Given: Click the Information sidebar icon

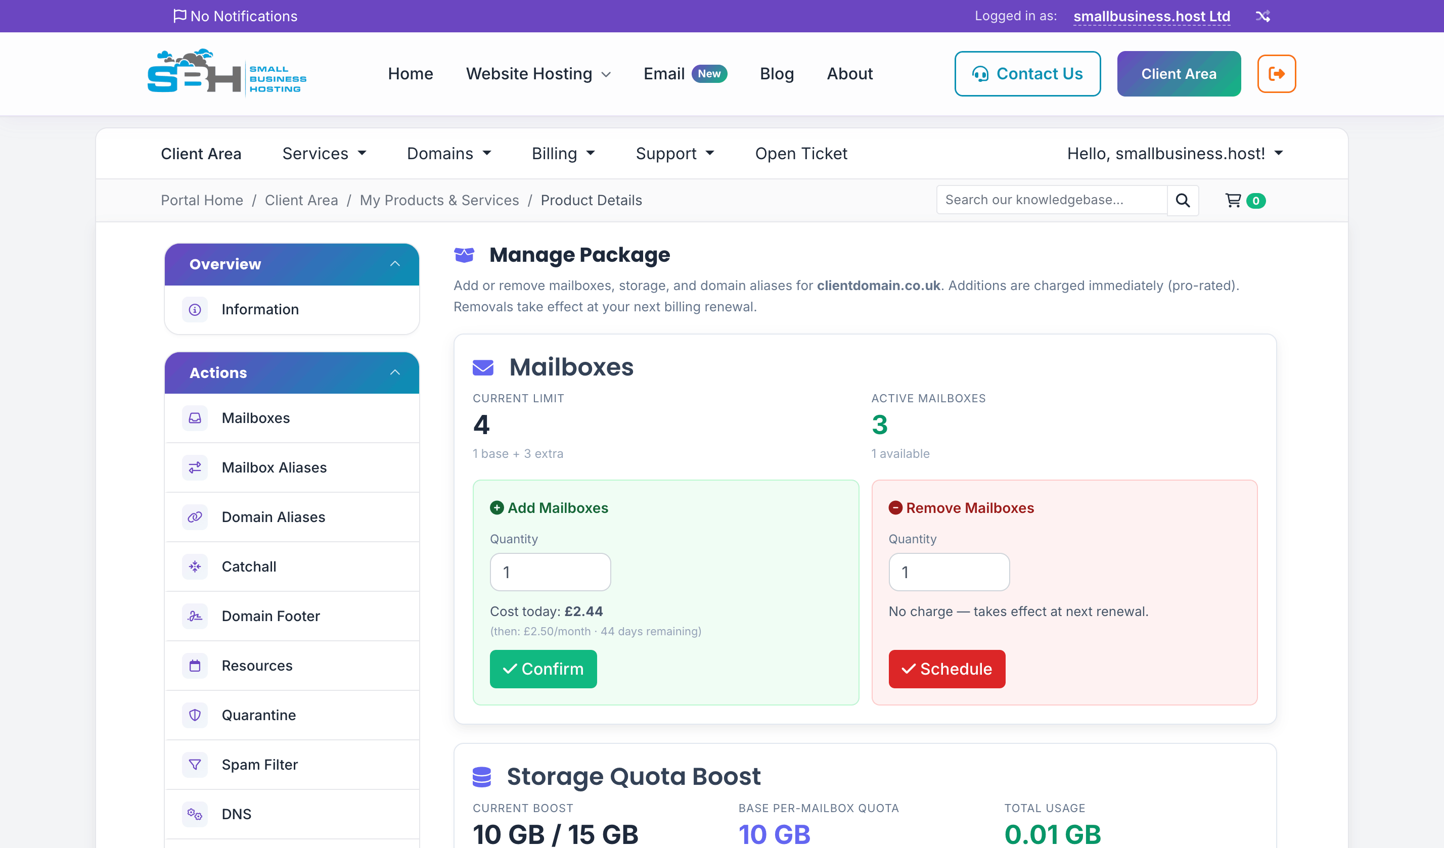Looking at the screenshot, I should click(195, 310).
